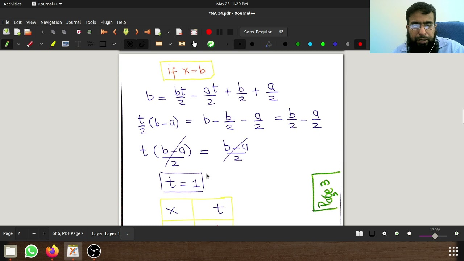Select the Draw Rectangle shape tool
The width and height of the screenshot is (464, 261).
[x=103, y=44]
